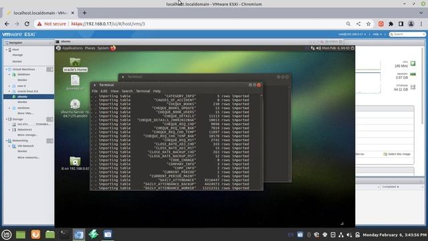Open oracle's Home desktop folder
This screenshot has height=241, width=428.
75,64
